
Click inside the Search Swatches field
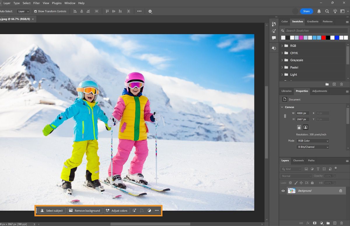pyautogui.click(x=315, y=30)
